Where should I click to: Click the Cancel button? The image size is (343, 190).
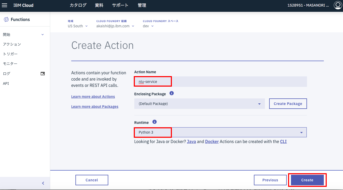(x=92, y=180)
